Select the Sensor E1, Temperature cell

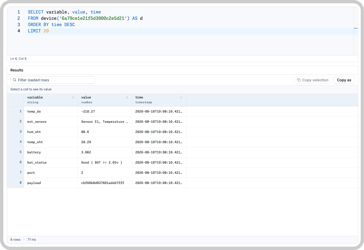click(x=105, y=122)
